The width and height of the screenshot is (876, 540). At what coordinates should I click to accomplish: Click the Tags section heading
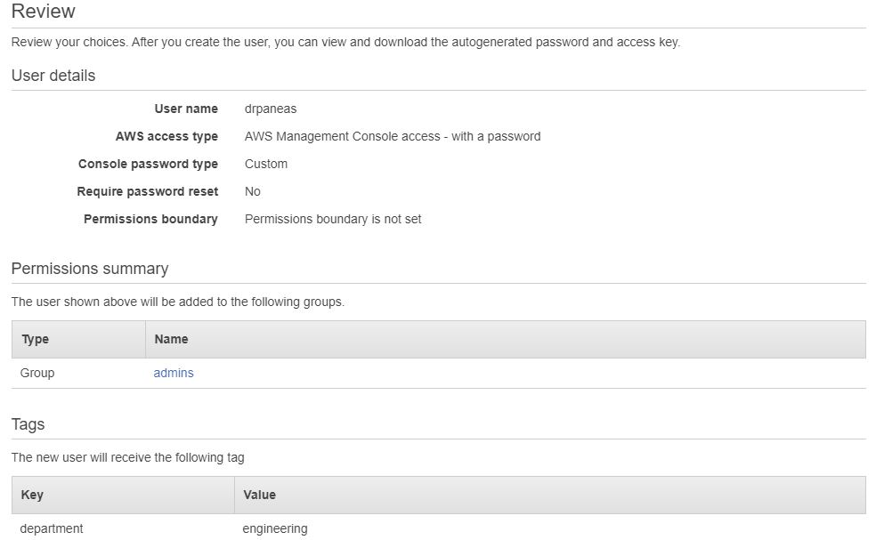click(x=28, y=424)
